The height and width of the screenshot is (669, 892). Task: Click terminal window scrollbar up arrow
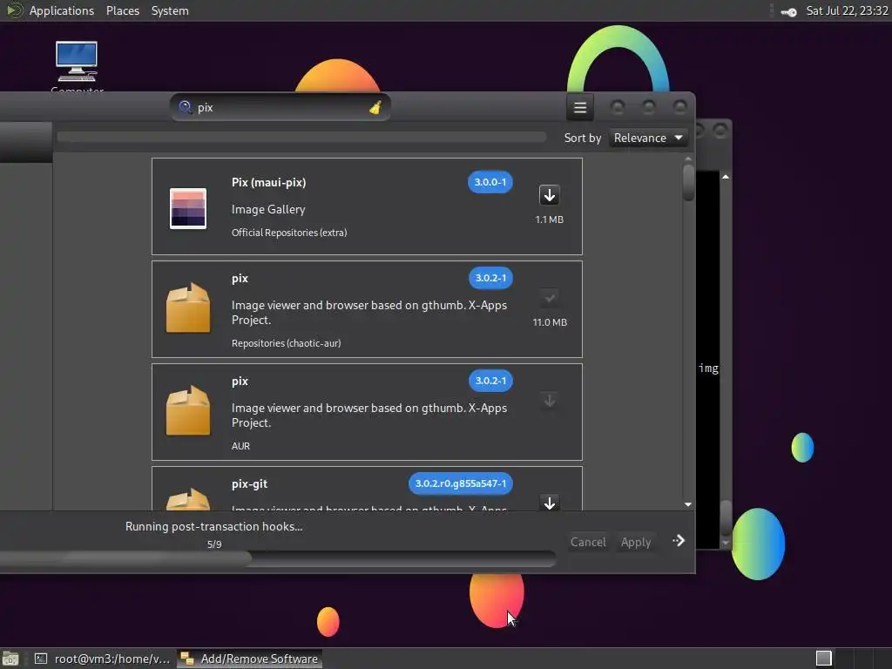(726, 178)
